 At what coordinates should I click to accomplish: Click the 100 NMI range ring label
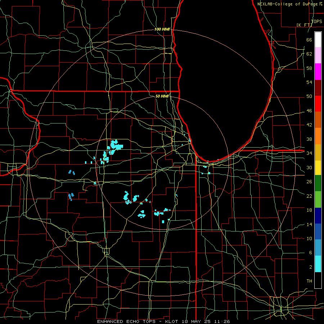(x=162, y=30)
